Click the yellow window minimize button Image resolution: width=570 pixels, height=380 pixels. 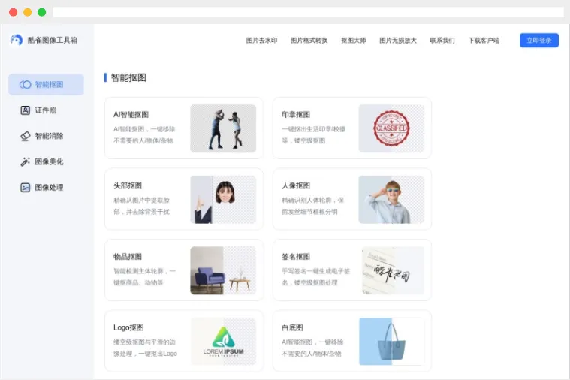pos(27,12)
